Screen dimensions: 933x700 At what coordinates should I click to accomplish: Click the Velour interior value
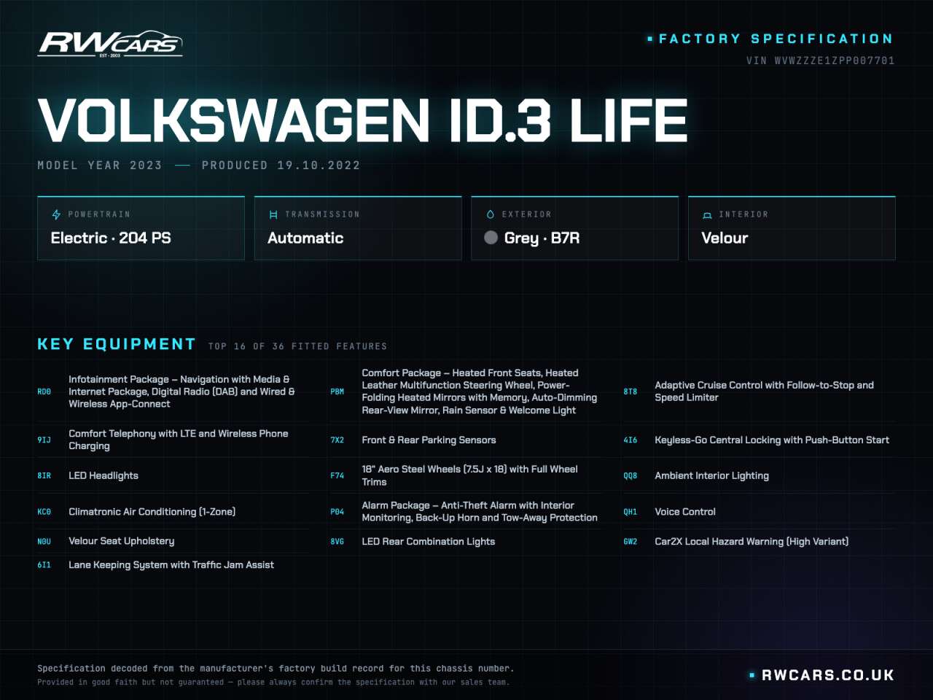click(x=725, y=238)
